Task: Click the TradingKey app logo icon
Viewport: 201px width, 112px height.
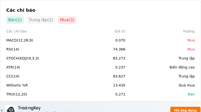Action: (11, 109)
